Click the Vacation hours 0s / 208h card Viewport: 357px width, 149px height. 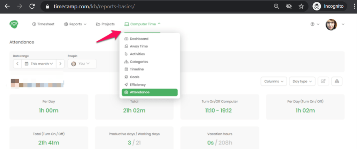[220, 138]
